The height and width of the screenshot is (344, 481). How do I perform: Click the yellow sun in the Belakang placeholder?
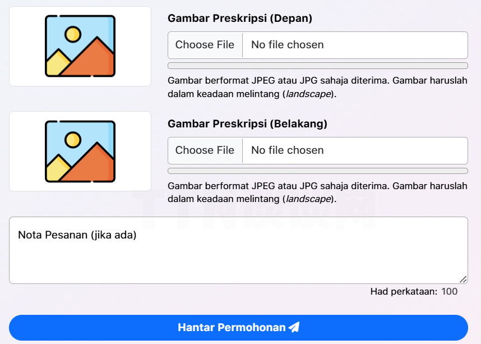tap(73, 140)
